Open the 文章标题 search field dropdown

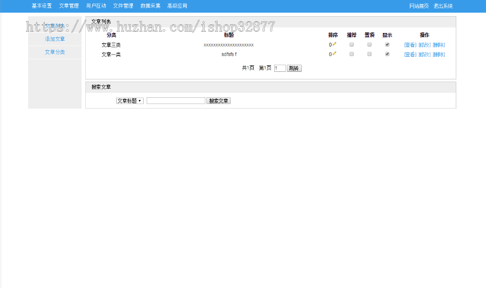point(130,101)
